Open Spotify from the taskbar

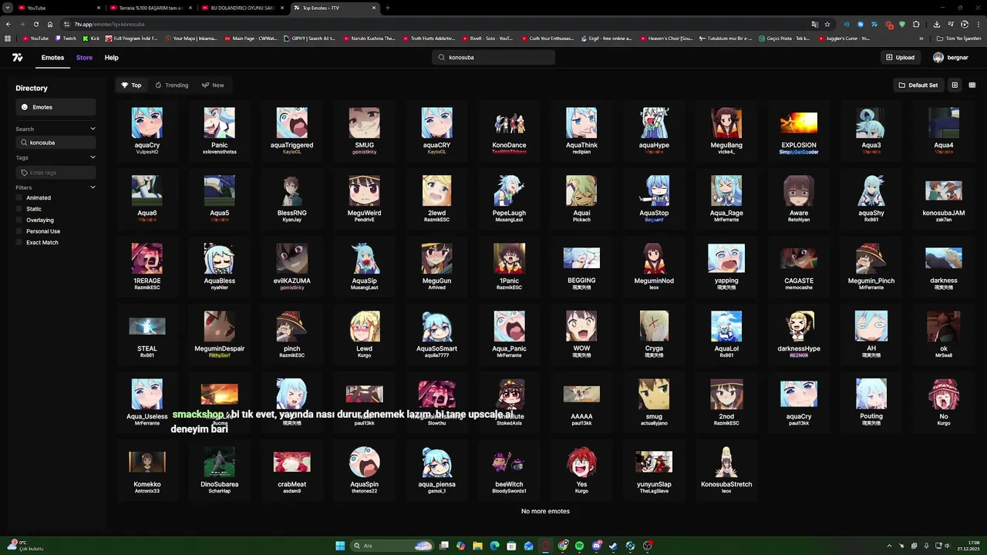point(579,546)
